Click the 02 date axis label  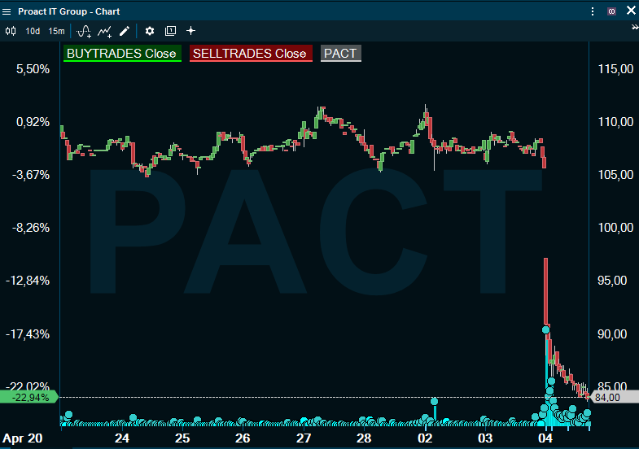425,438
